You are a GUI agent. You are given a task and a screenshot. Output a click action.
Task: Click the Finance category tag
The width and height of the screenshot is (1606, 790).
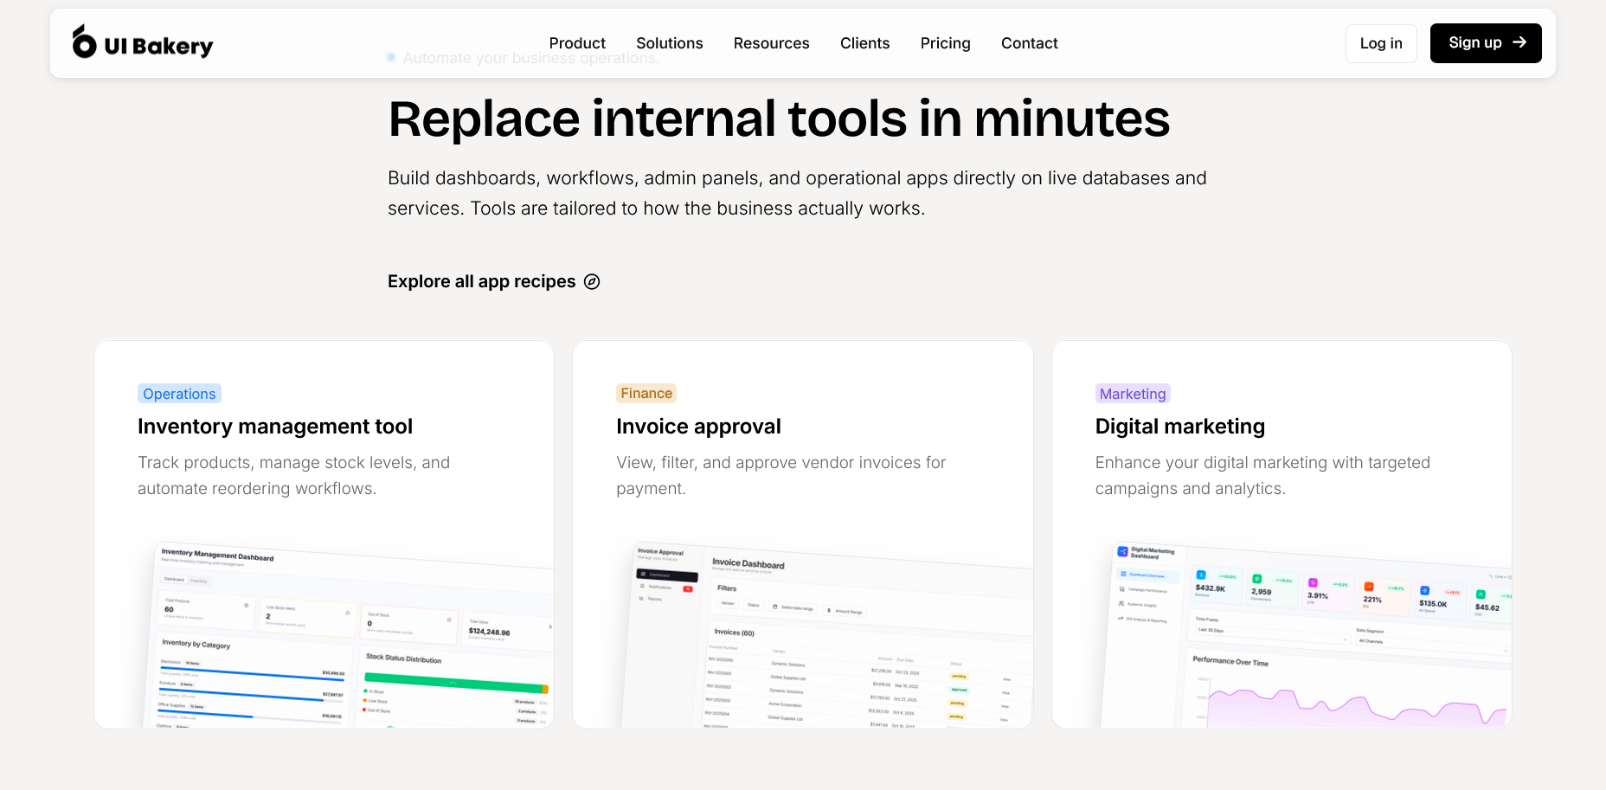[646, 393]
